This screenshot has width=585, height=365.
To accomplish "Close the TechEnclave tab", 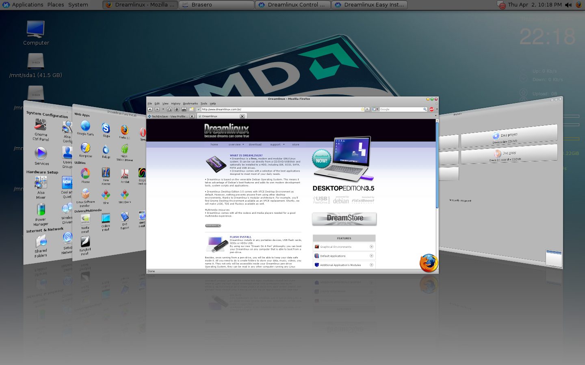I will click(192, 116).
